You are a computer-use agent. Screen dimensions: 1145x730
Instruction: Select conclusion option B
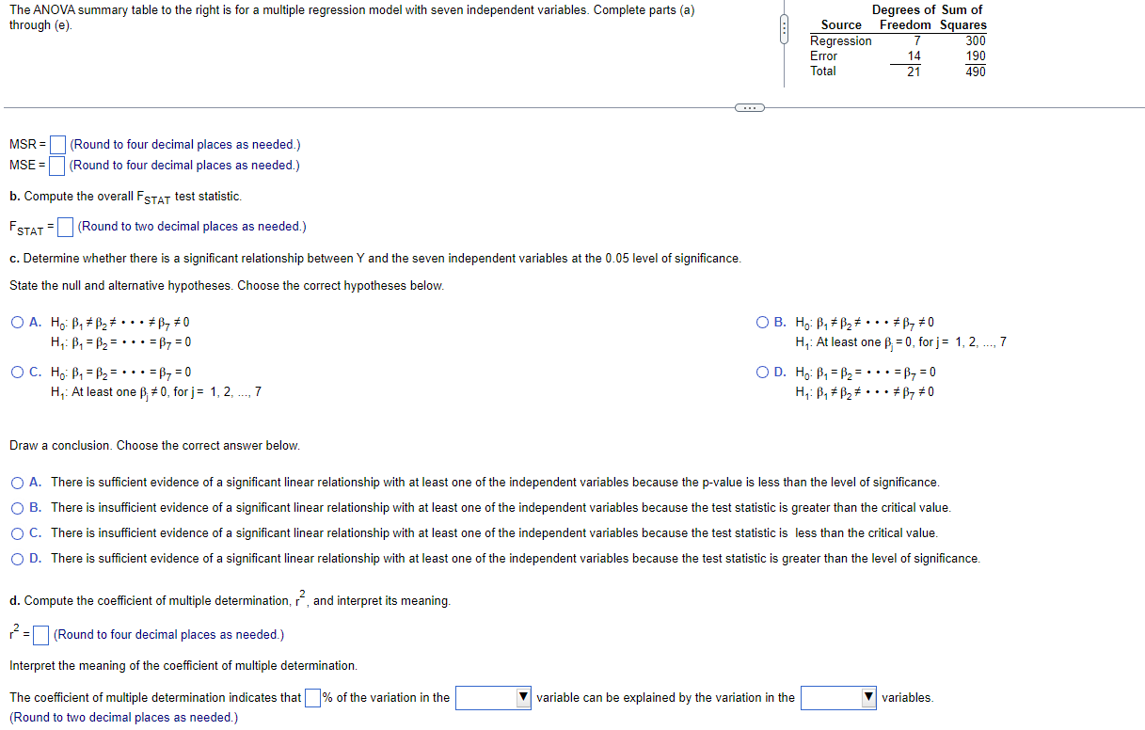pos(17,507)
